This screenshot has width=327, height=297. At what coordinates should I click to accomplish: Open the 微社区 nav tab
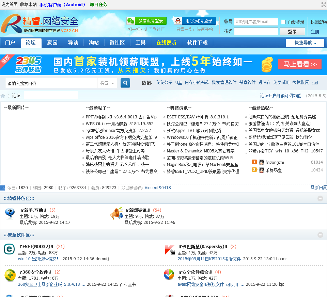[117, 43]
